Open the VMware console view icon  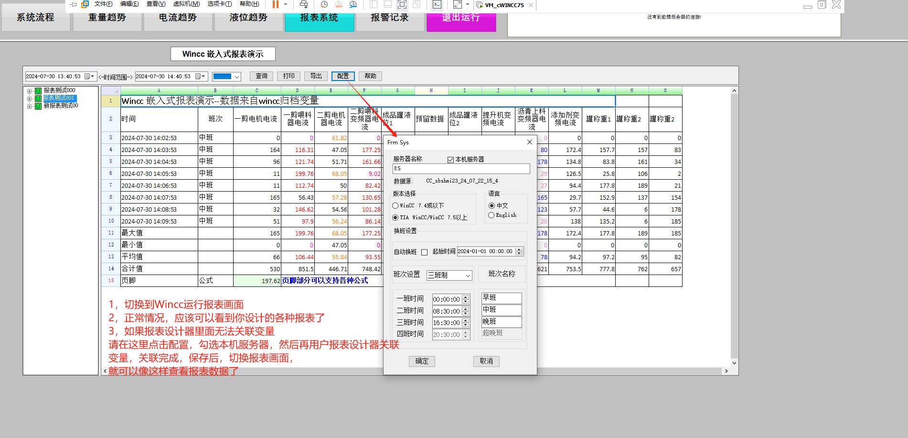(x=437, y=4)
